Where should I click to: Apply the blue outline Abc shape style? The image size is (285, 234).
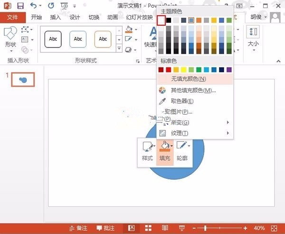click(x=78, y=39)
